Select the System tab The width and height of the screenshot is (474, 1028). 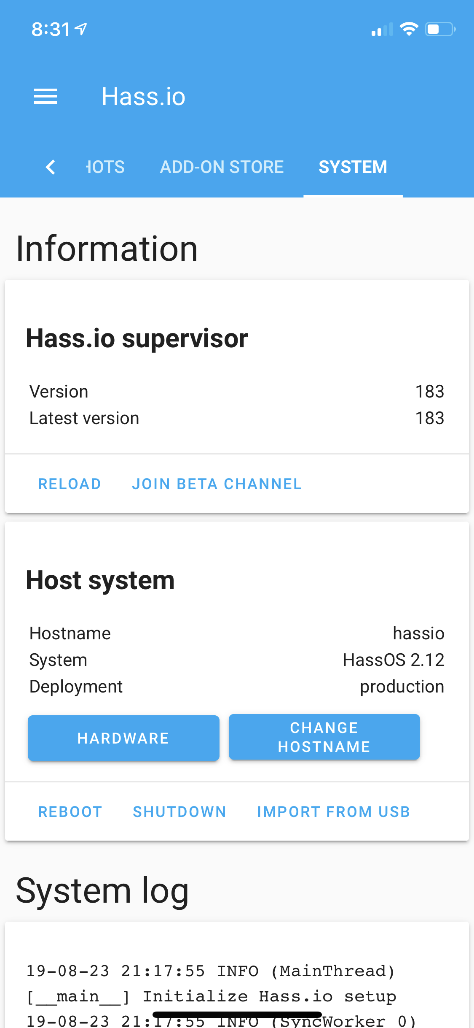tap(353, 167)
